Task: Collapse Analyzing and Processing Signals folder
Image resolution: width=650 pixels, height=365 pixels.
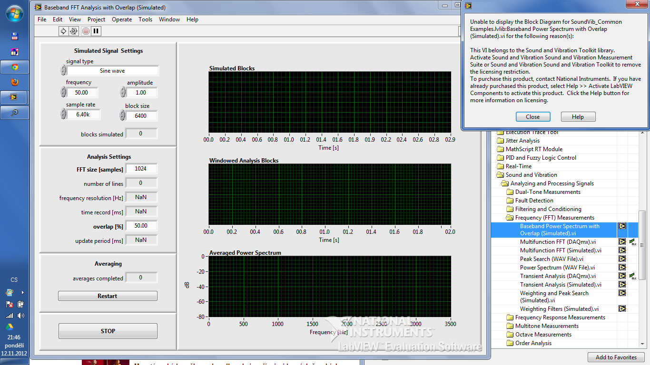Action: coord(504,183)
